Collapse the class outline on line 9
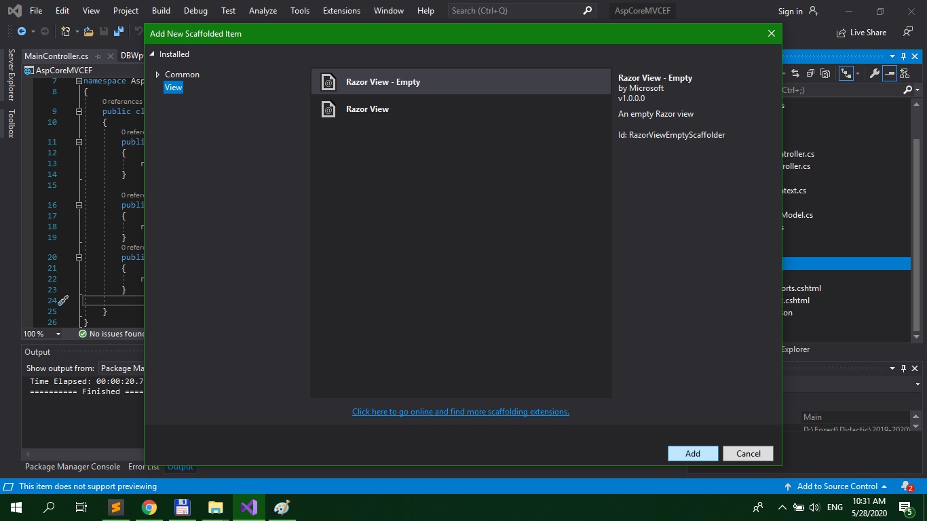927x521 pixels. tap(79, 111)
